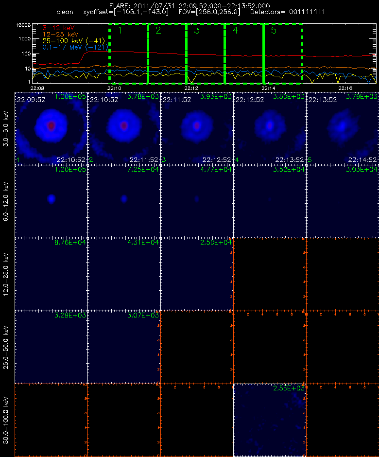Click the '3.0-6.0 keV' row label
The image size is (379, 457).
[x=6, y=128]
